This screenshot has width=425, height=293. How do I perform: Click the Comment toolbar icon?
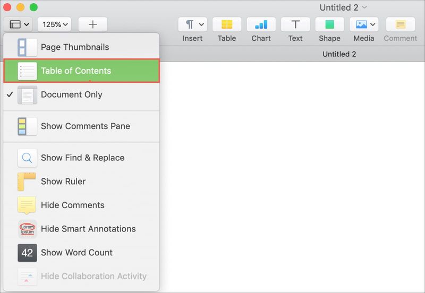click(401, 24)
